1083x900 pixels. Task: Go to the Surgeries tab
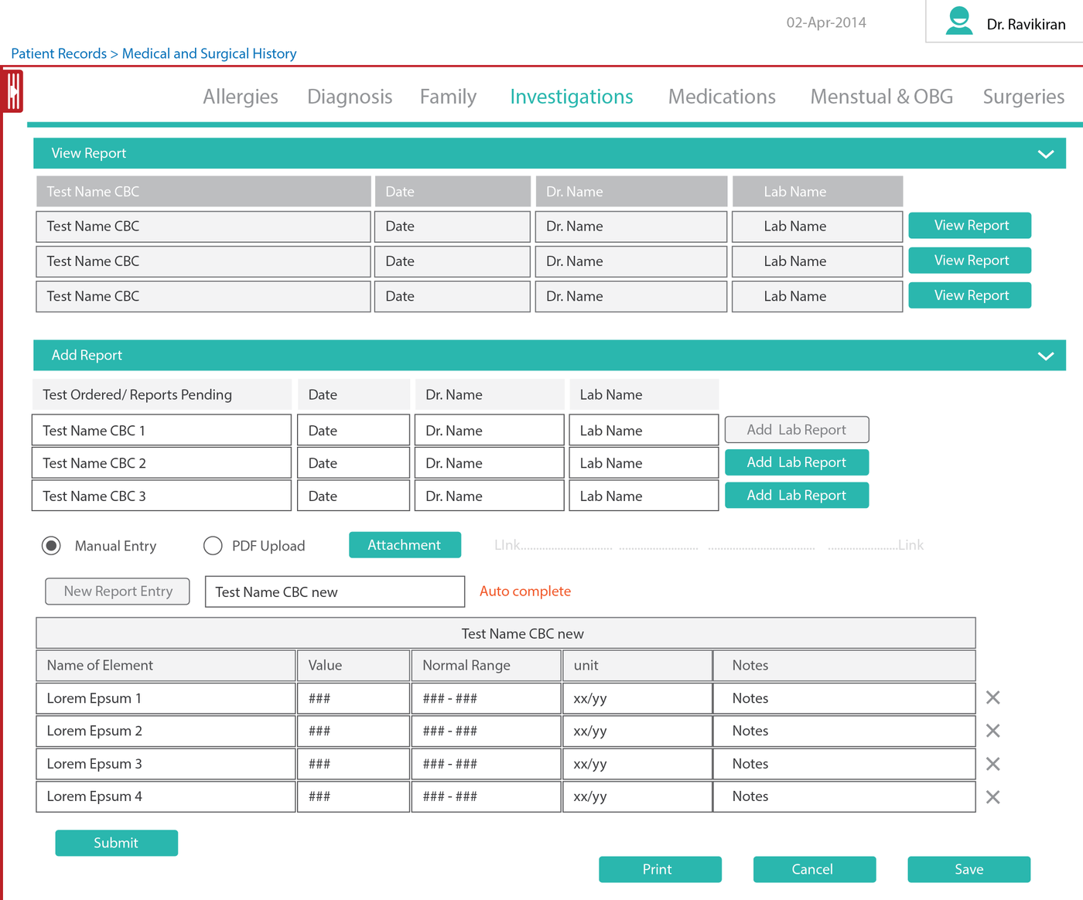(1023, 97)
